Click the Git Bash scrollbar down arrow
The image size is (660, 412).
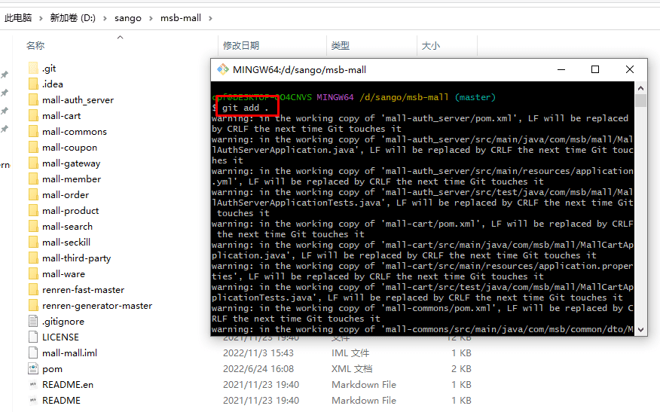coord(640,329)
